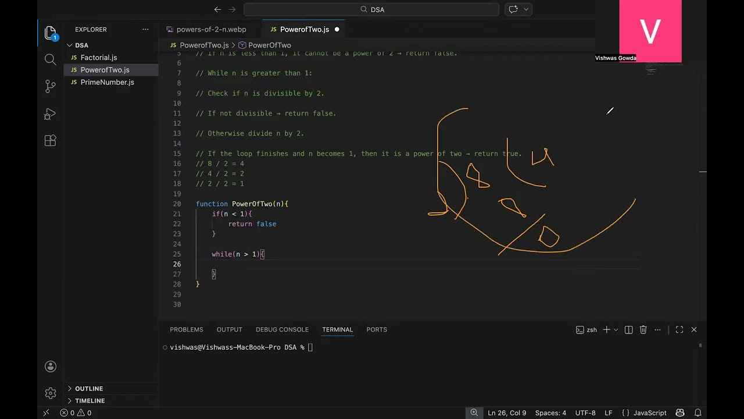Switch to Debug Console panel tab

282,329
